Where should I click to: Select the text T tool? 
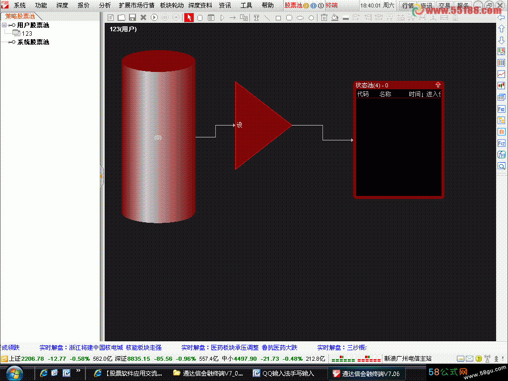point(256,18)
